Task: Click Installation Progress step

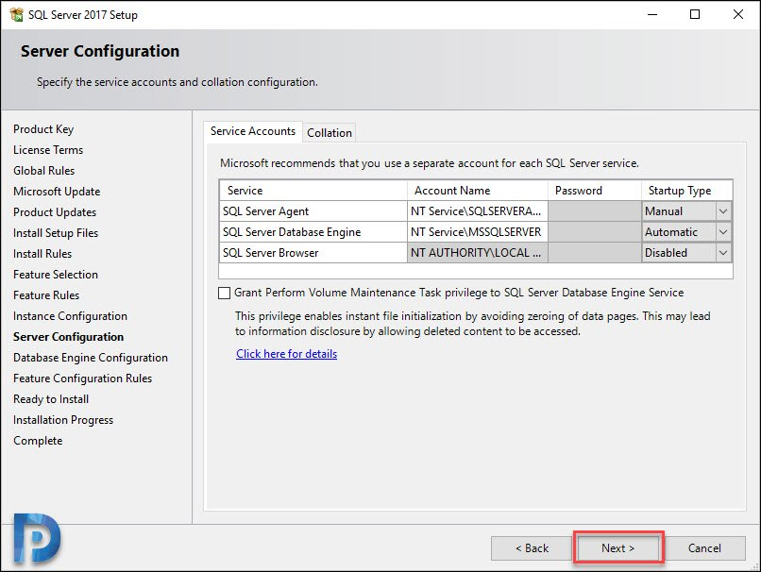Action: pyautogui.click(x=63, y=420)
